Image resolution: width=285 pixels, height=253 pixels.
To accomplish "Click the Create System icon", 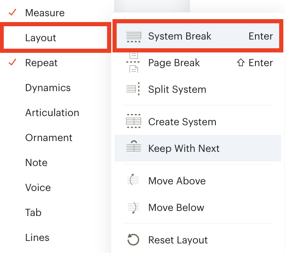I will point(134,121).
